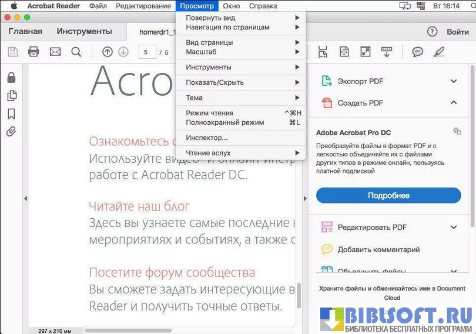The height and width of the screenshot is (334, 476).
Task: Open the Масштаб submenu
Action: click(202, 52)
